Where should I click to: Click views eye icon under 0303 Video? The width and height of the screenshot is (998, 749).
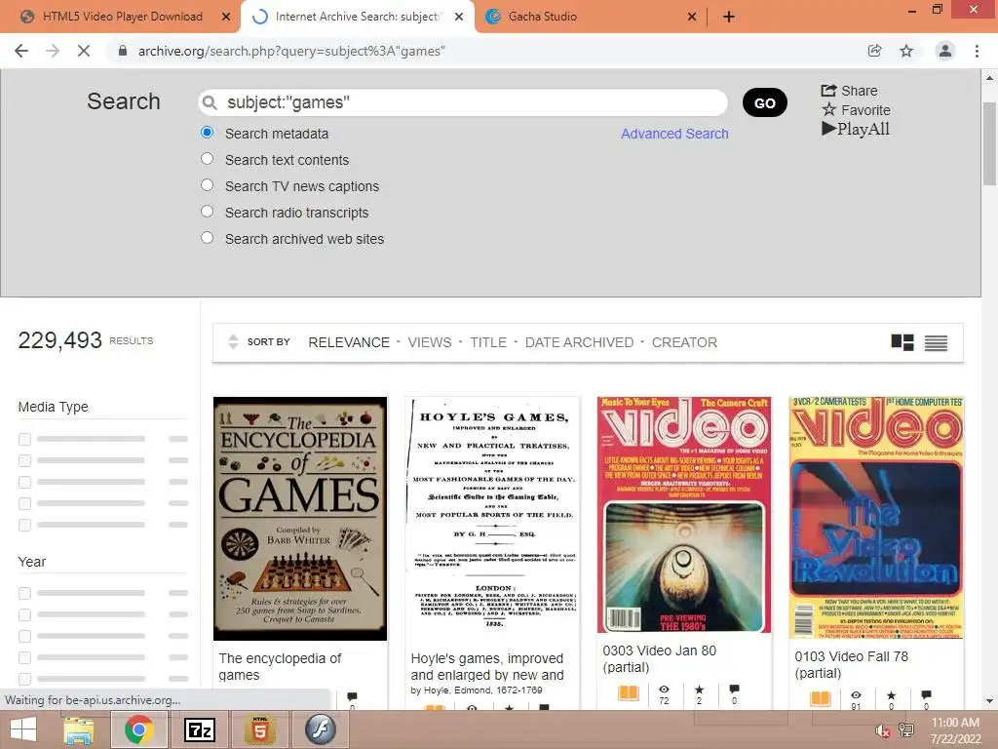pyautogui.click(x=664, y=690)
